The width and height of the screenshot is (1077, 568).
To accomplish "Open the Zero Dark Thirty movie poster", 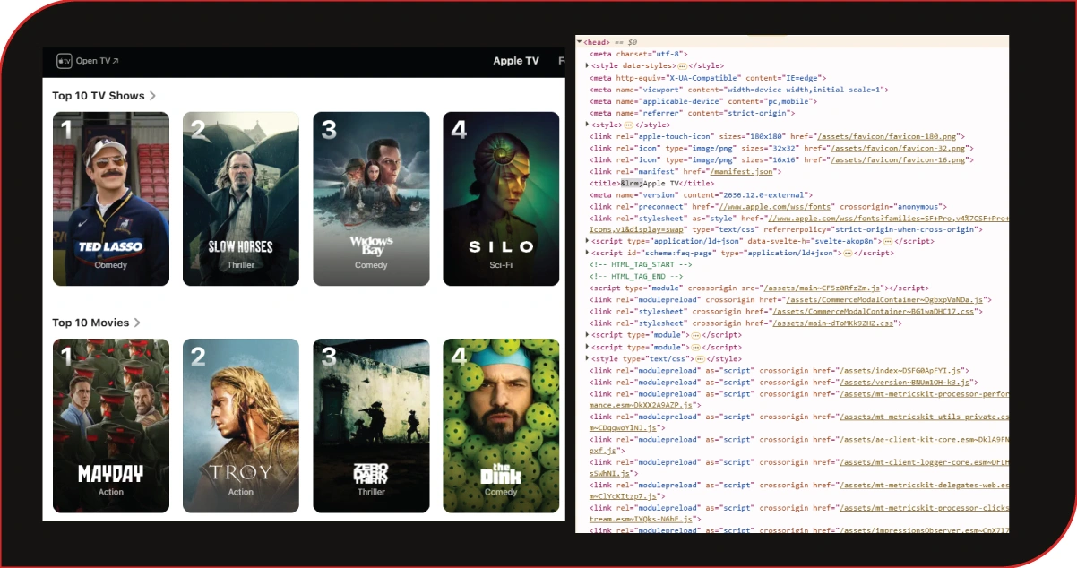I will point(371,426).
